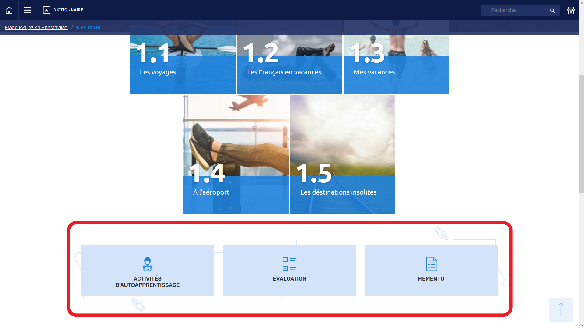This screenshot has width=584, height=328.
Task: Open the Dictionnaire tool
Action: [x=63, y=10]
